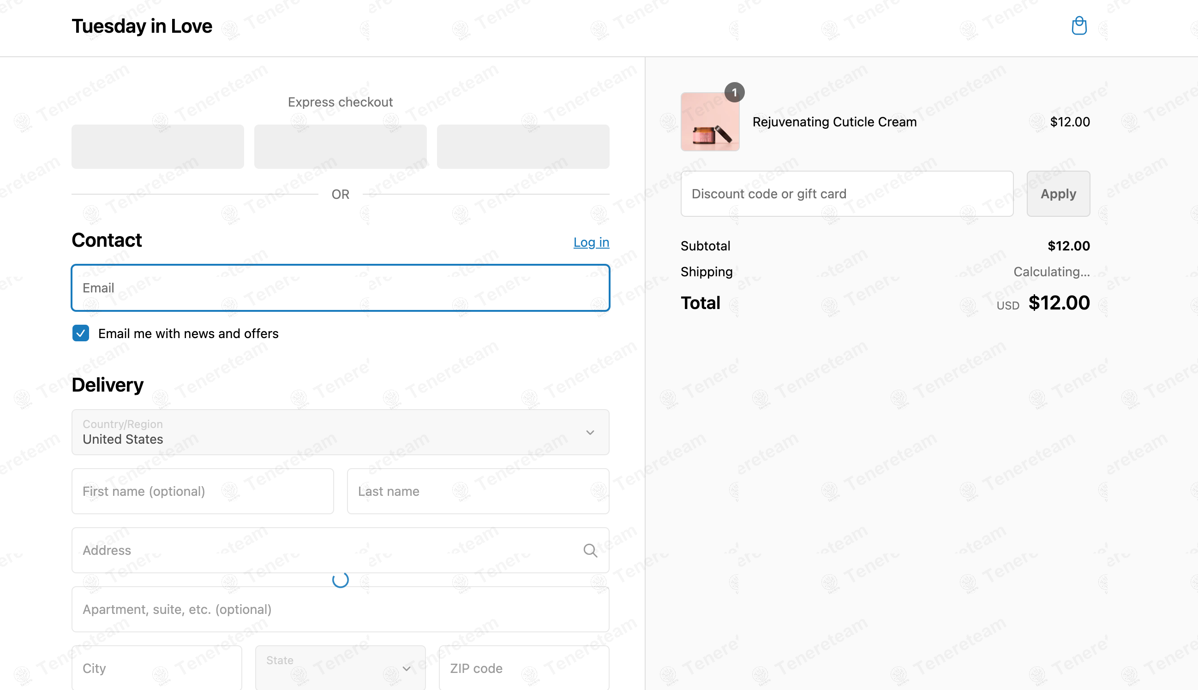Click the Log in link

(x=591, y=242)
